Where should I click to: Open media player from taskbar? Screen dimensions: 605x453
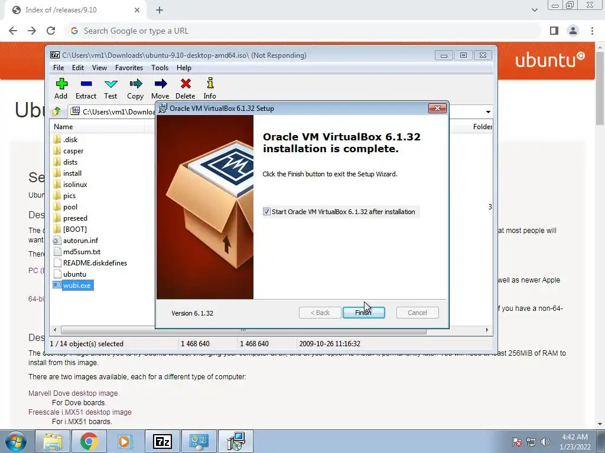(125, 441)
